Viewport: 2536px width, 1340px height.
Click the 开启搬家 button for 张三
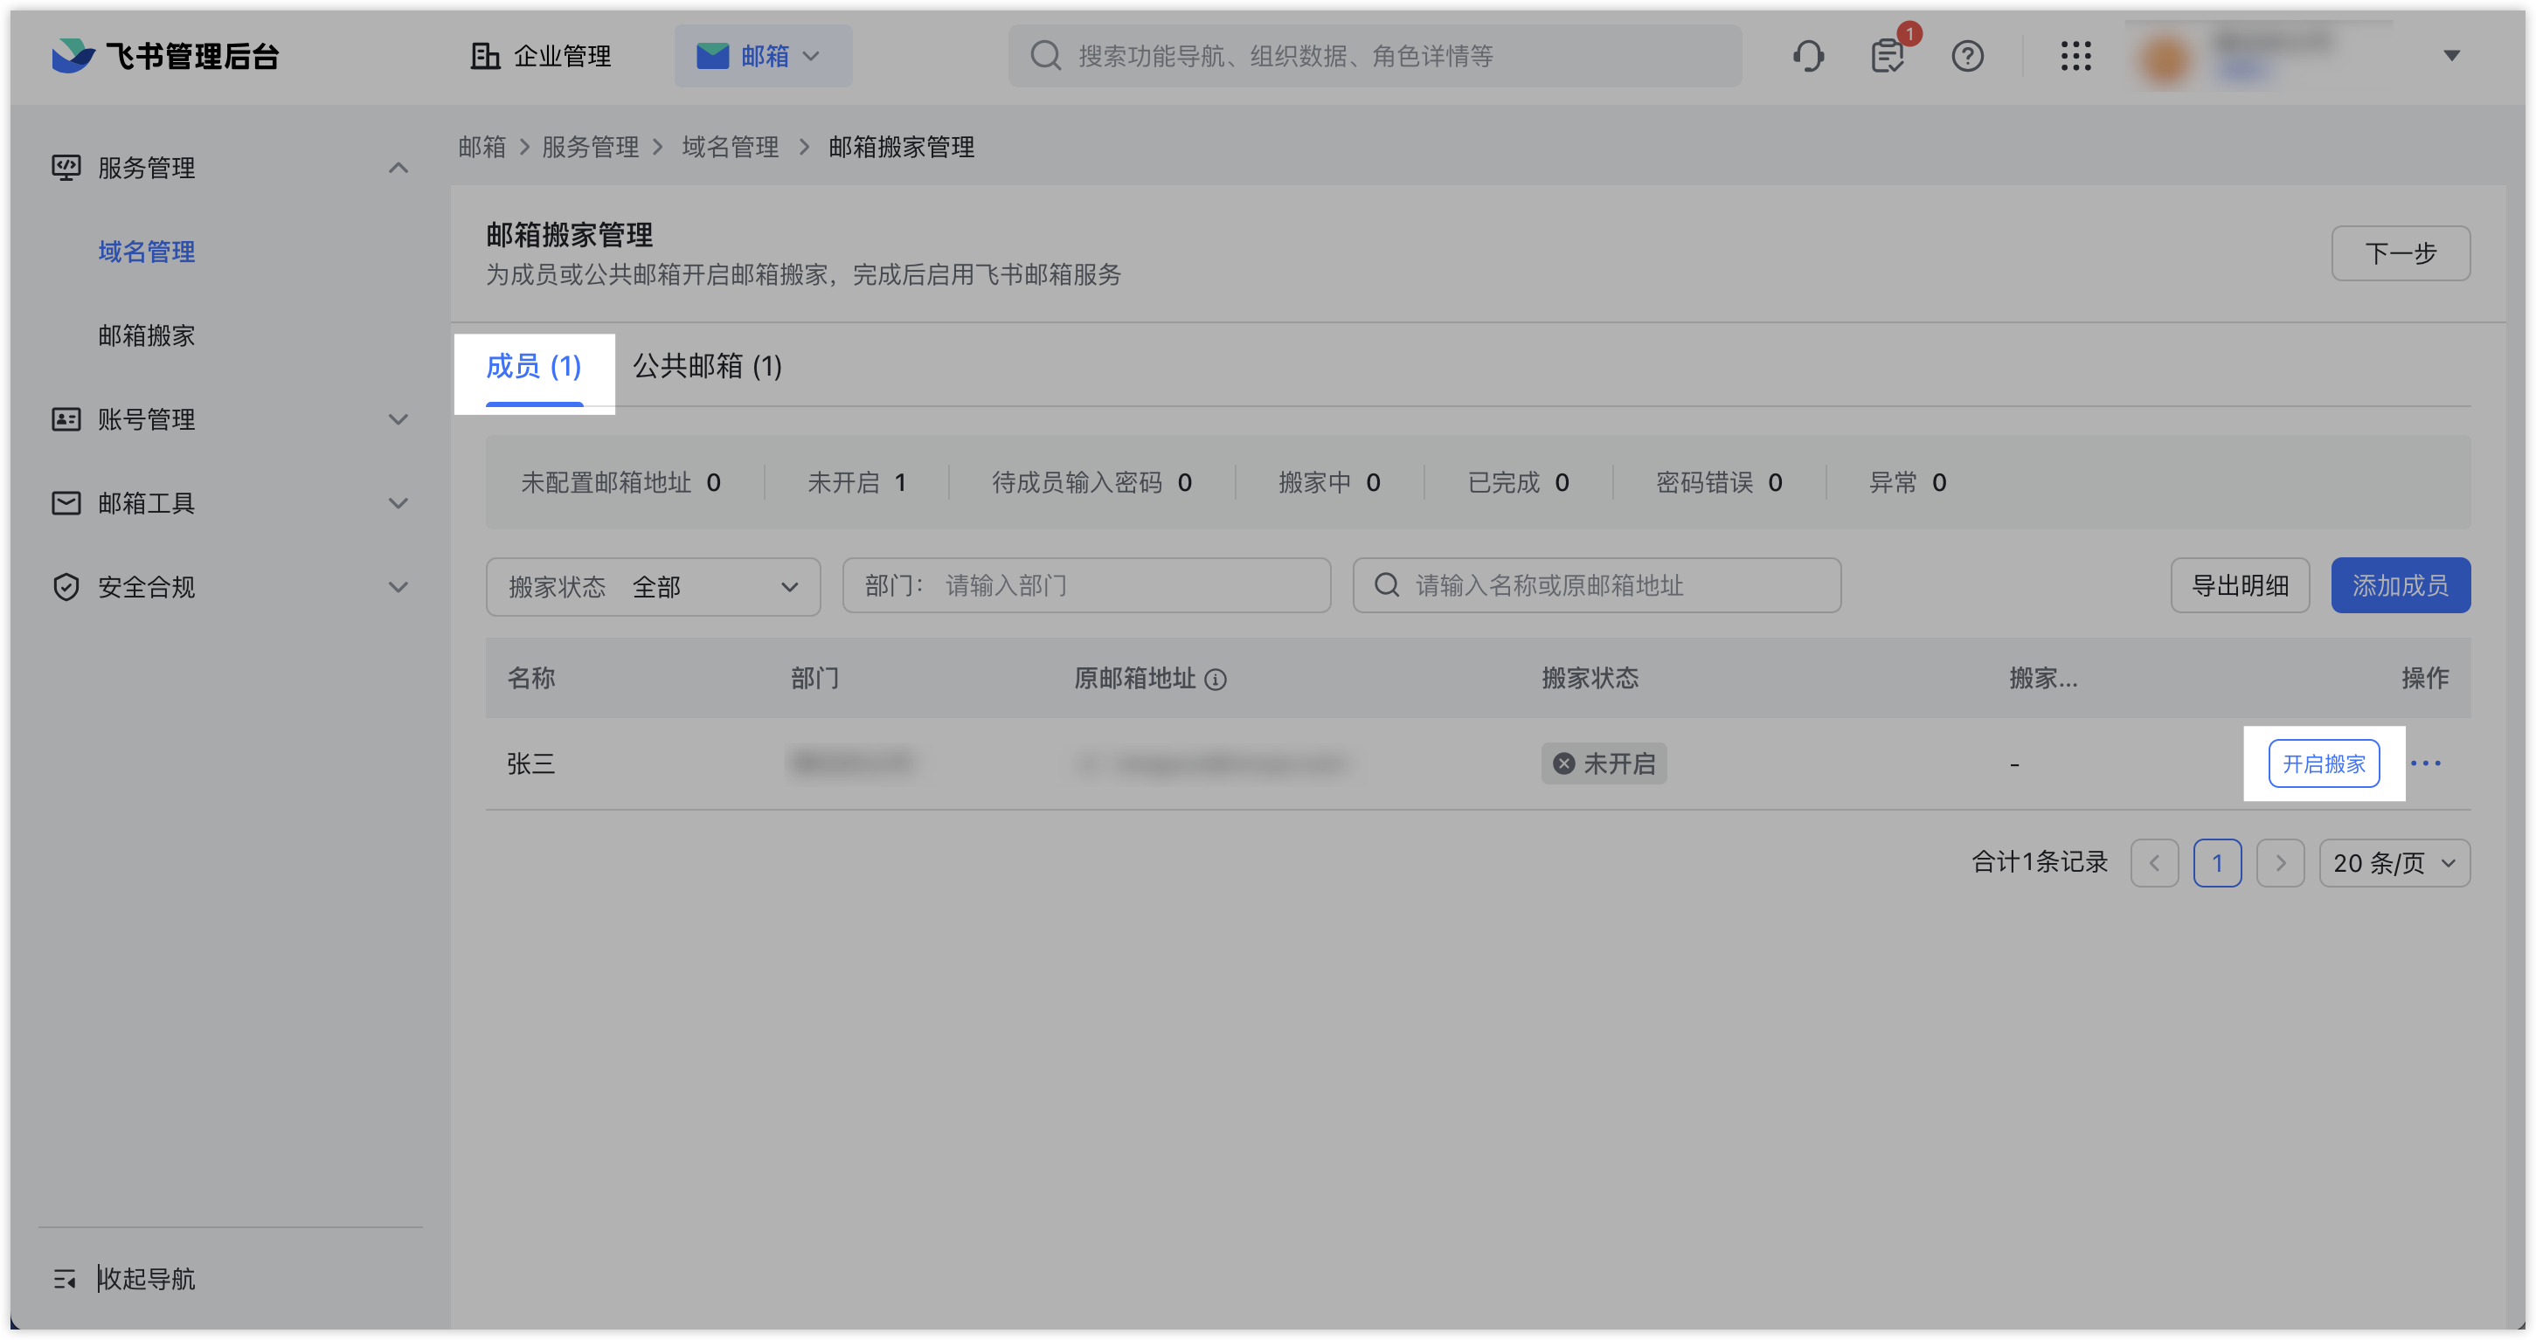(2323, 763)
